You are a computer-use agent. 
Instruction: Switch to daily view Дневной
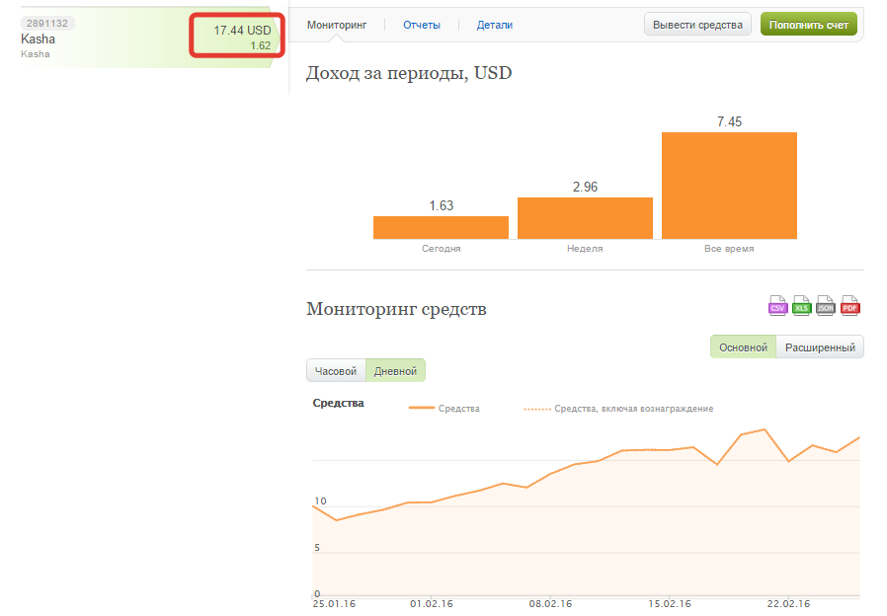(395, 371)
